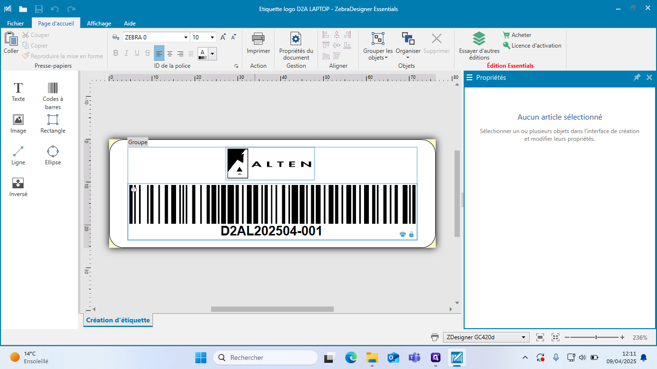Click the Redo arrow in title bar
The image size is (657, 369).
coord(71,9)
